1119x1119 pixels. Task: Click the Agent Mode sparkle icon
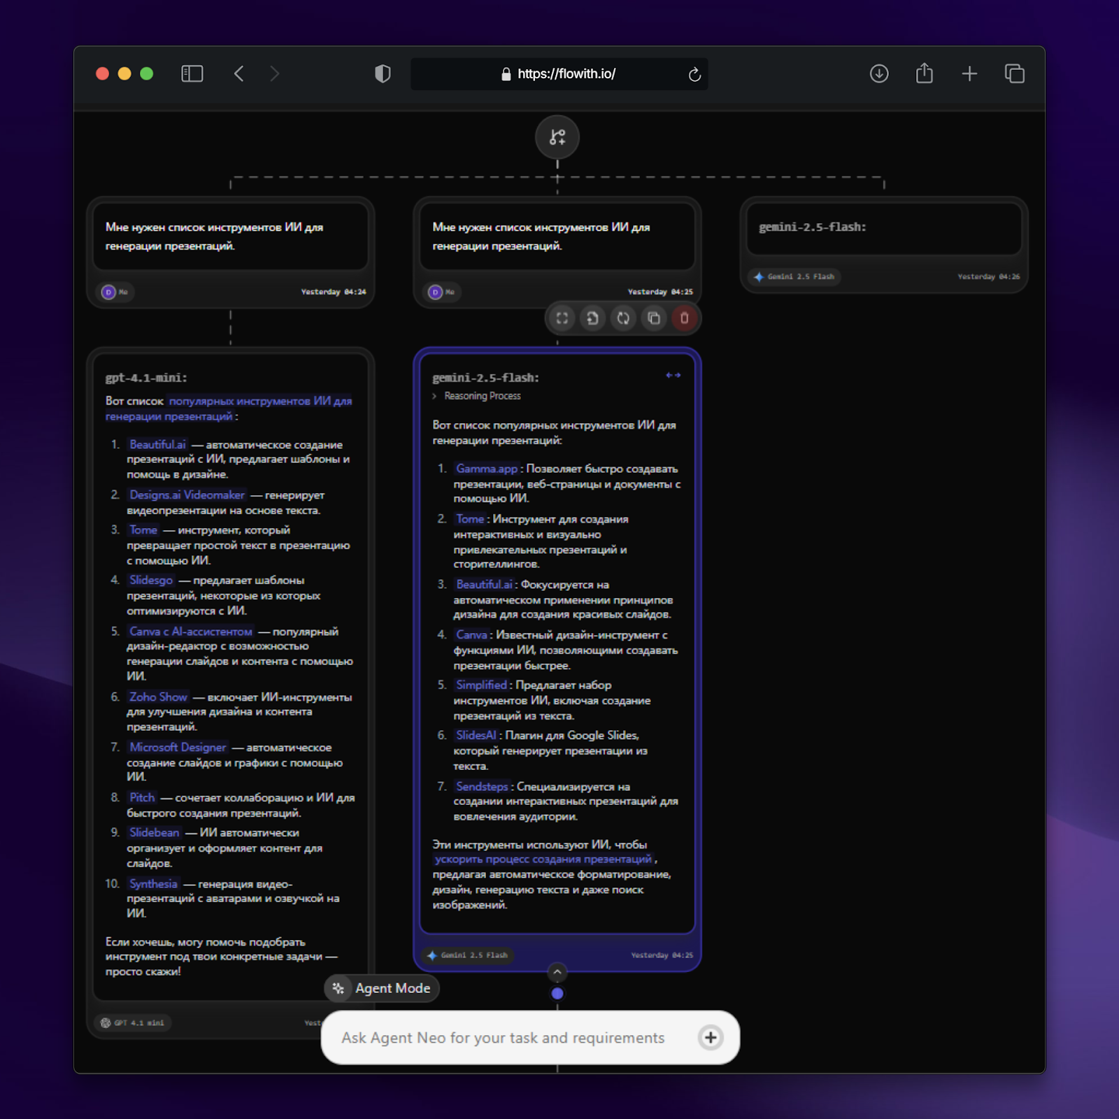pos(338,988)
